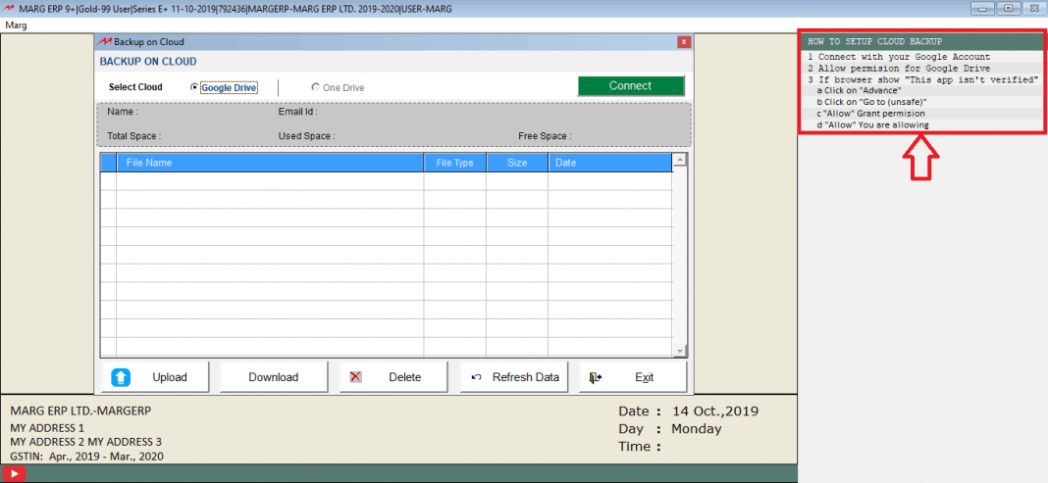This screenshot has width=1048, height=483.
Task: Click the Exit door icon
Action: [x=596, y=377]
